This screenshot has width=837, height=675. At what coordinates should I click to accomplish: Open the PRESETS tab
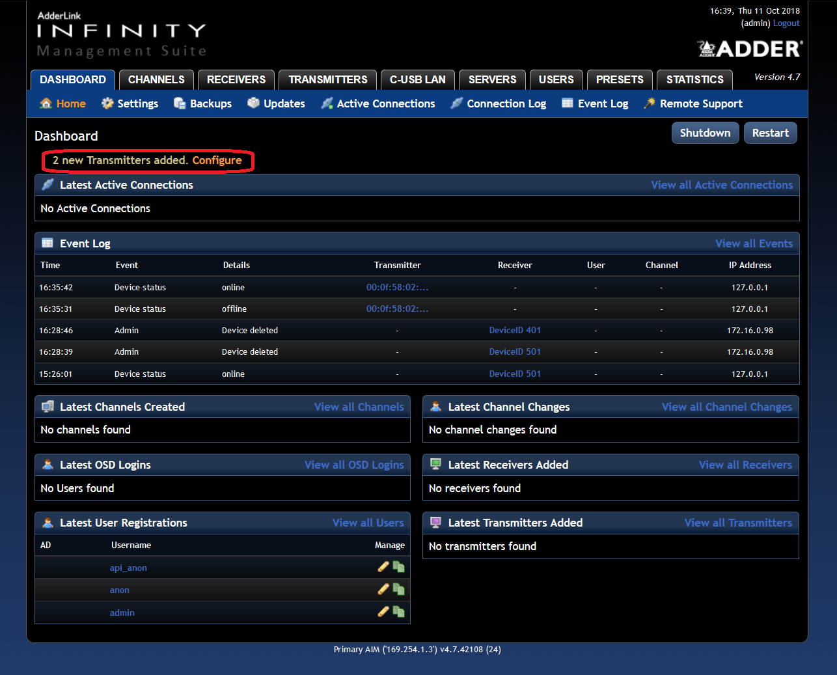pos(620,79)
